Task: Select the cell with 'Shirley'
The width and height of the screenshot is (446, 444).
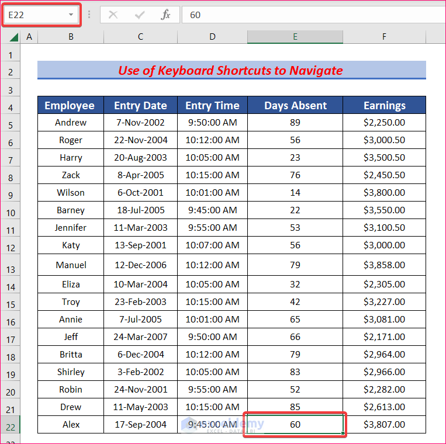Action: point(71,372)
